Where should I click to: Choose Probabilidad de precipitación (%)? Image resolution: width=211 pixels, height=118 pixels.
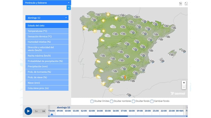click(47, 61)
